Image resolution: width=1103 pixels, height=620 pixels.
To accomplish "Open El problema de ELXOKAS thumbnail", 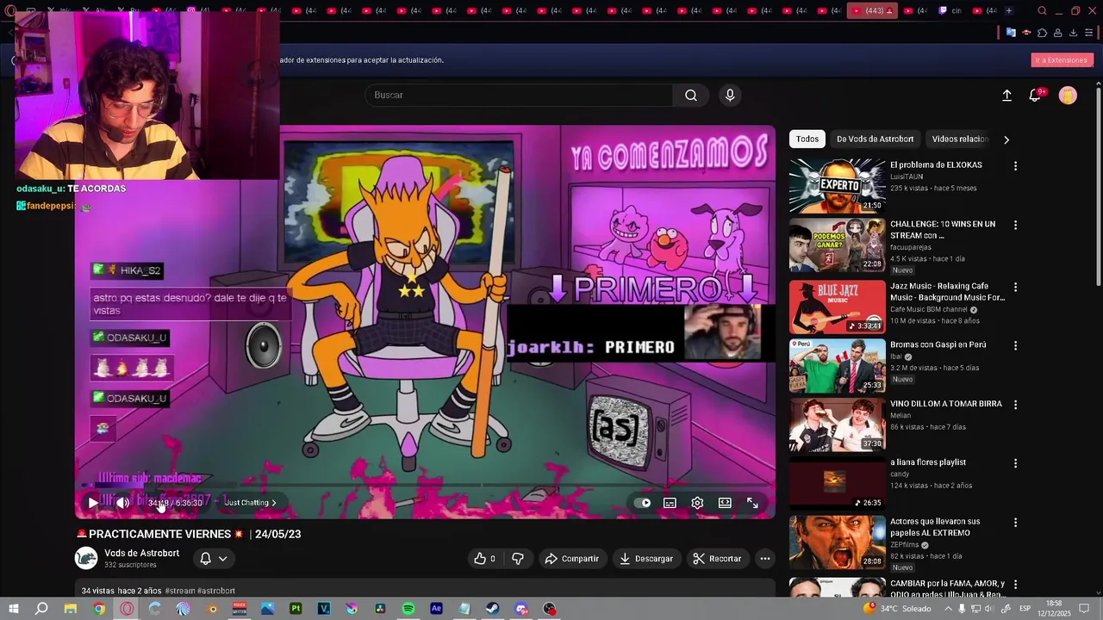I will [837, 185].
